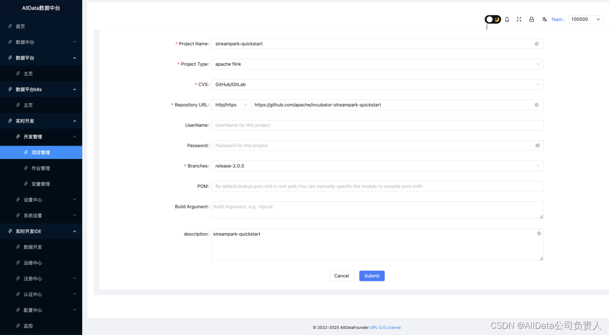609x335 pixels.
Task: Click lightning icon beside 注册中心
Action: tap(18, 279)
